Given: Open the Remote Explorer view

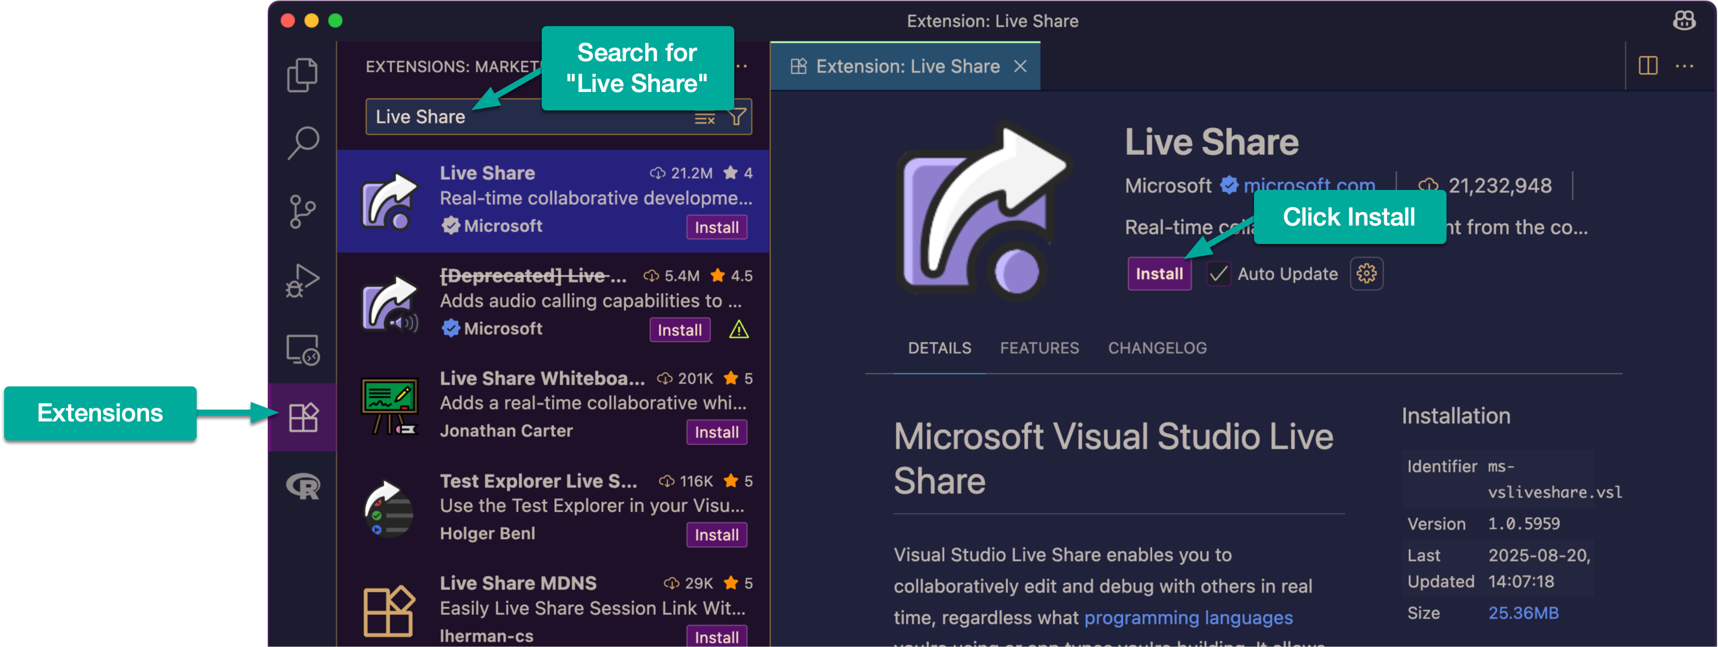Looking at the screenshot, I should coord(302,349).
